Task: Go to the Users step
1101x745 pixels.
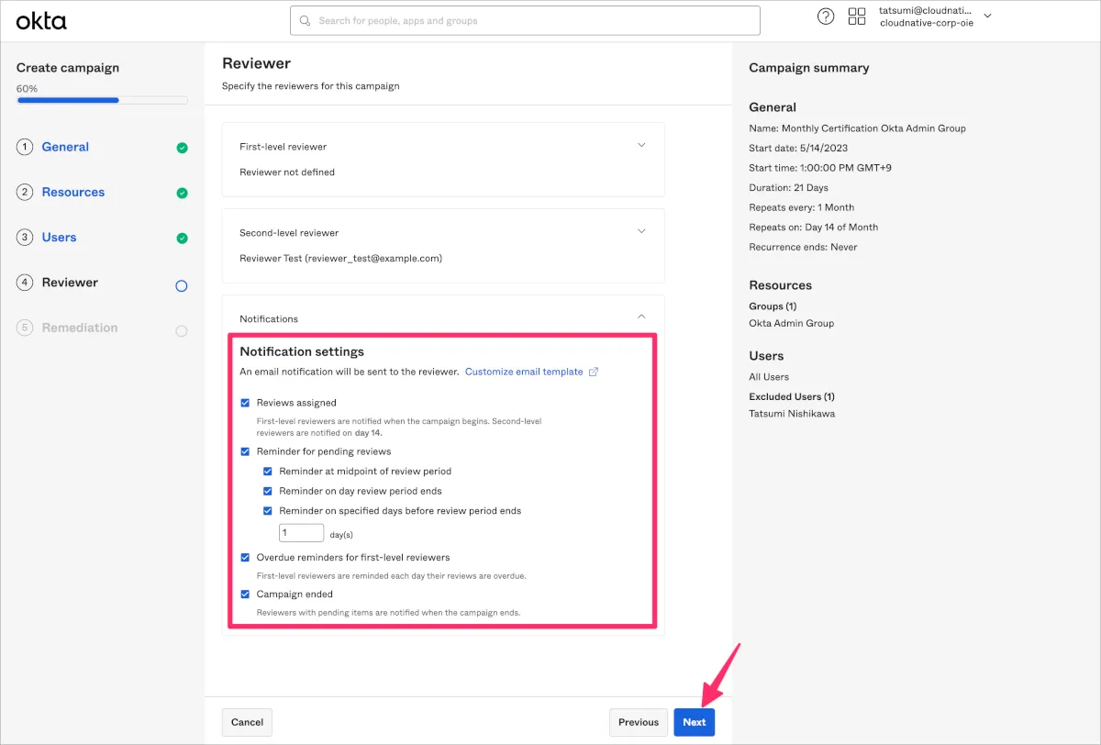Action: [x=60, y=238]
